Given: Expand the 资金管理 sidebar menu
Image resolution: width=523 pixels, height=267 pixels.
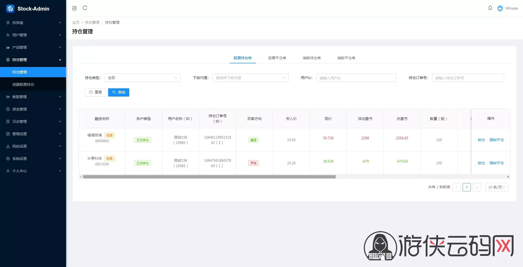Looking at the screenshot, I should [x=33, y=109].
